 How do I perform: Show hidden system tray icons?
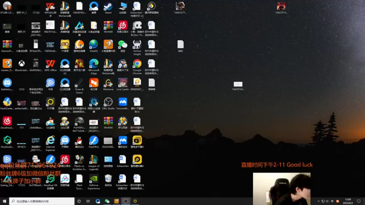[x=318, y=201]
